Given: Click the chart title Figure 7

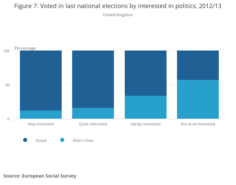Looking at the screenshot, I should point(118,6).
